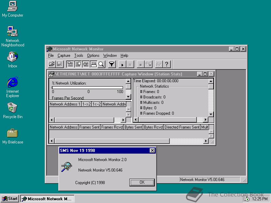Click the Network Monitor title bar app icon
This screenshot has height=203, width=271.
[x=49, y=49]
